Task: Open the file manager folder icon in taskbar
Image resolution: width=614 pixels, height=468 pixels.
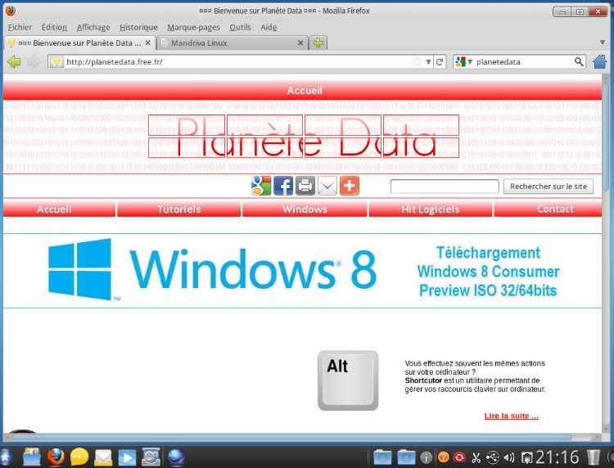Action: coord(32,457)
